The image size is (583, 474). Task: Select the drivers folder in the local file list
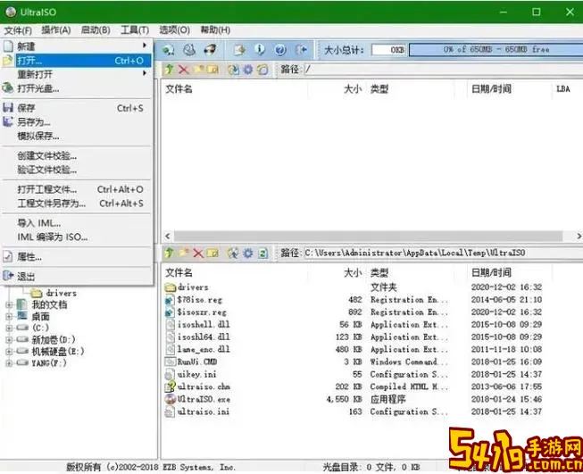[x=354, y=287]
